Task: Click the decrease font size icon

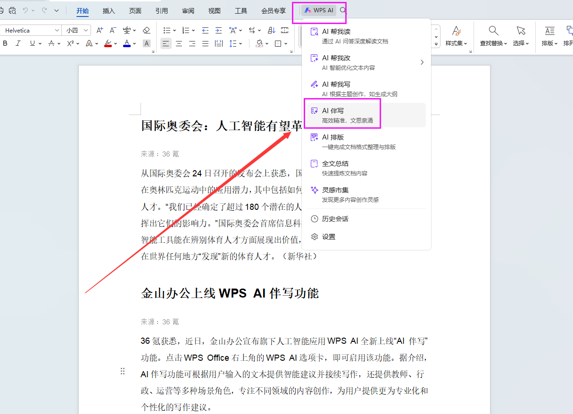Action: [113, 30]
